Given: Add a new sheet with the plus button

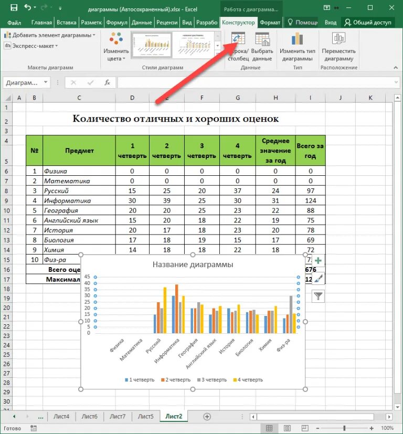Looking at the screenshot, I should [207, 417].
